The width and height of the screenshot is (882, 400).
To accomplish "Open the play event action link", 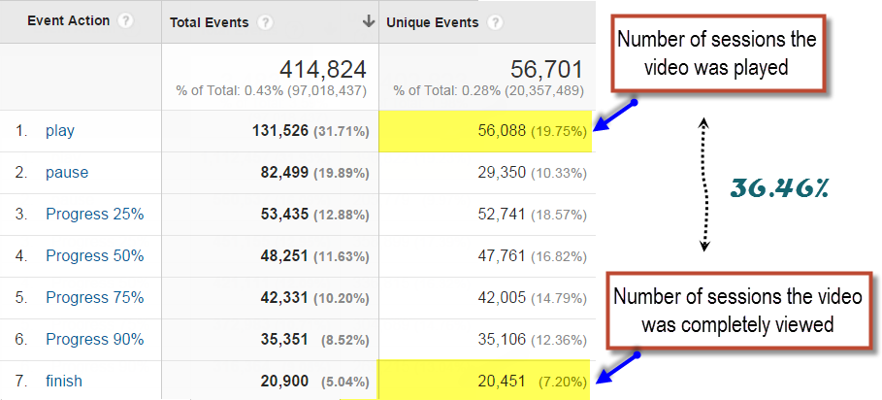I will click(60, 131).
